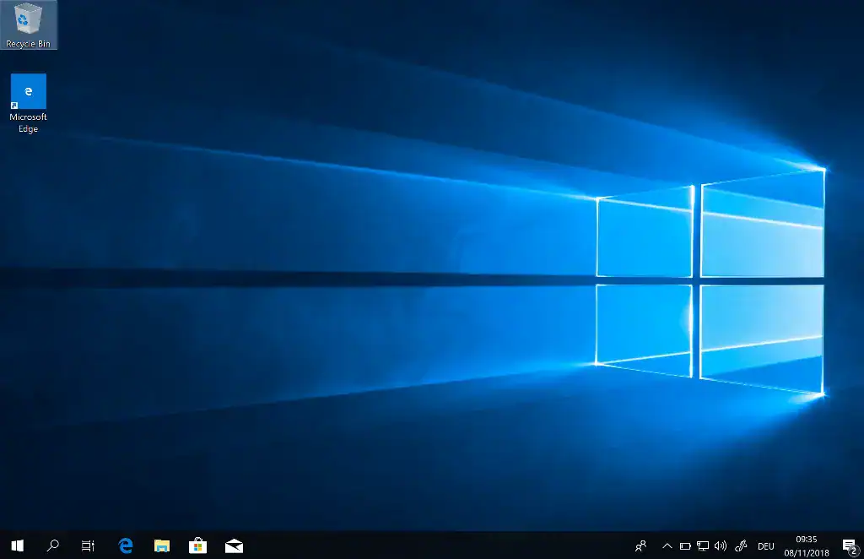Open the Windows Start menu

pos(18,545)
